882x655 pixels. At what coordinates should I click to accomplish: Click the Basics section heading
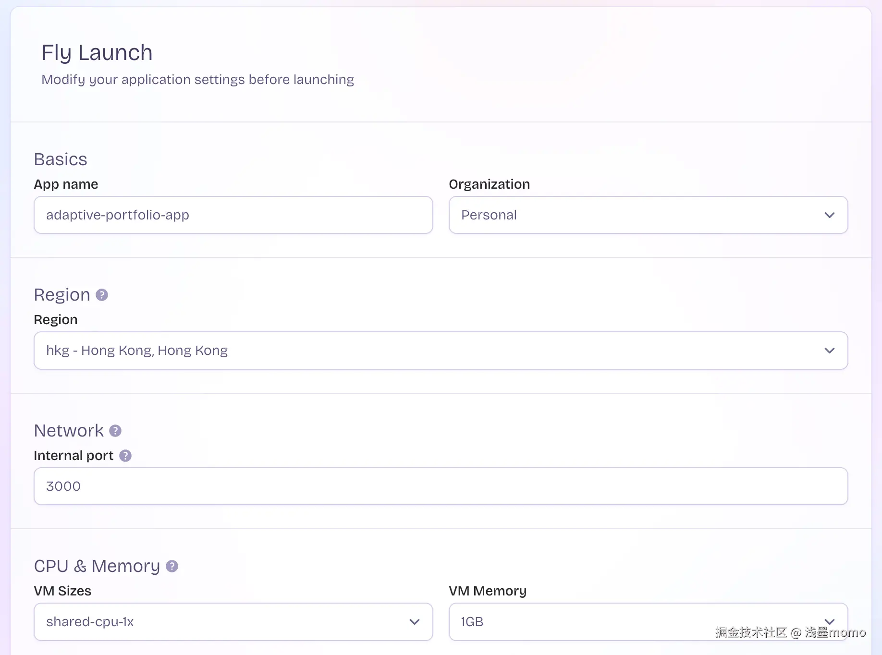pyautogui.click(x=61, y=159)
